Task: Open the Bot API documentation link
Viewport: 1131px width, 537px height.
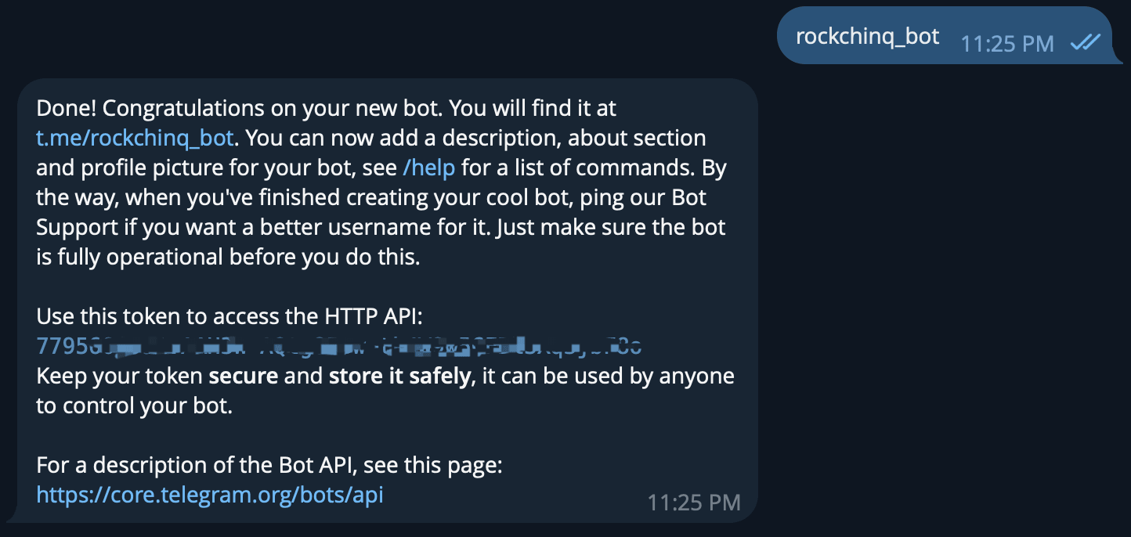Action: pos(210,495)
